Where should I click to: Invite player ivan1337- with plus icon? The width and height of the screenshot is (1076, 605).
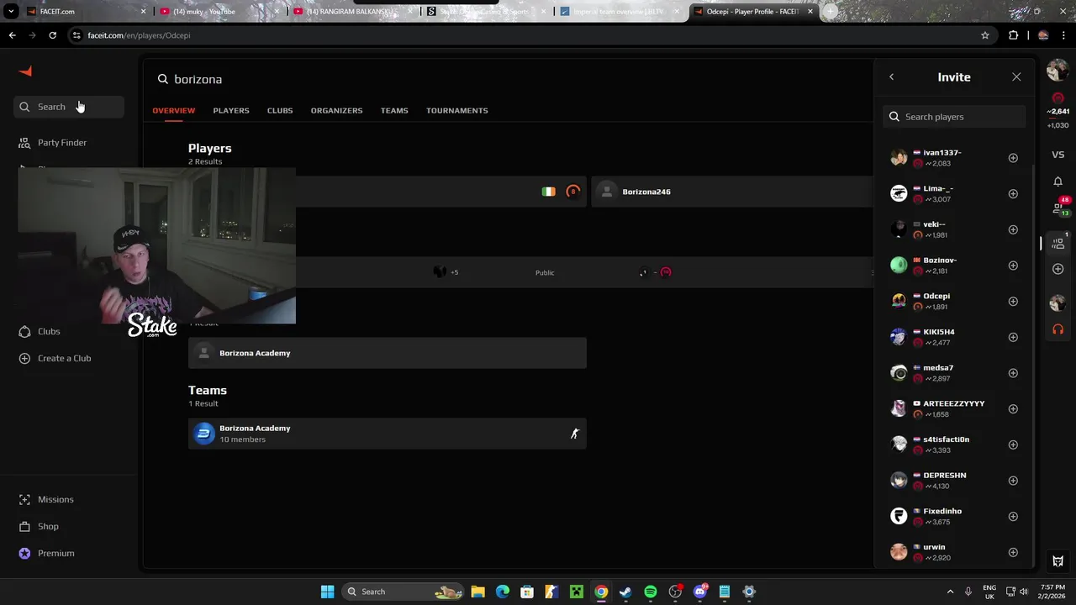1013,158
